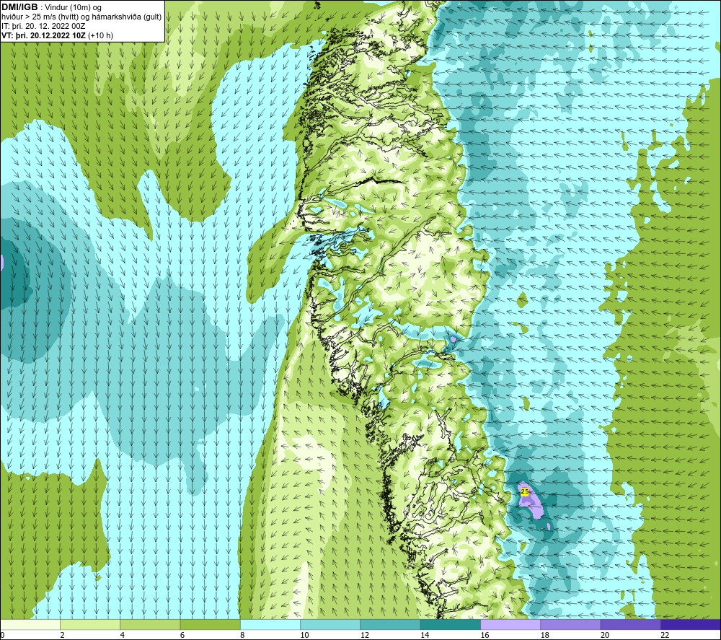Viewport: 721px width, 640px height.
Task: Click the yellow '25' gust label
Action: point(525,491)
